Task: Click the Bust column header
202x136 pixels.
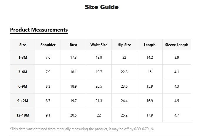Action: [74, 45]
